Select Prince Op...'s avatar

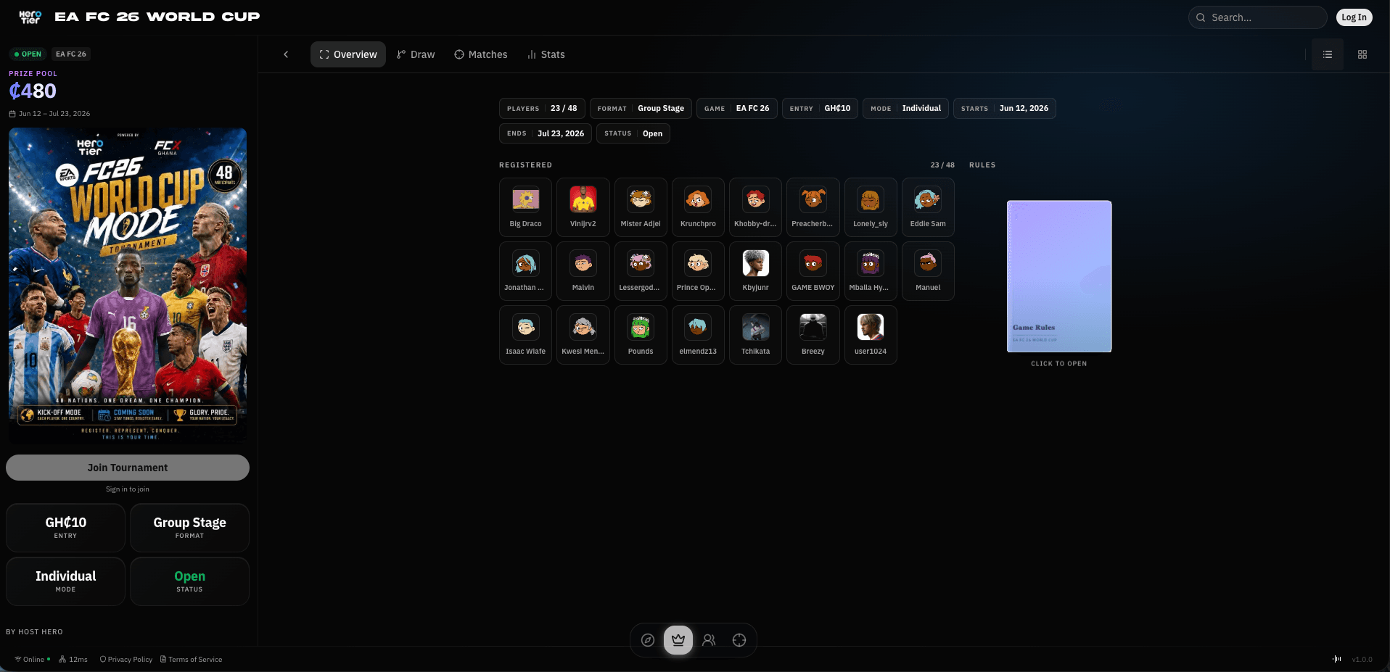tap(698, 263)
